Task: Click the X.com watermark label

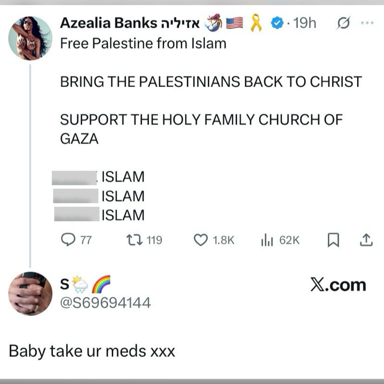Action: [x=338, y=285]
